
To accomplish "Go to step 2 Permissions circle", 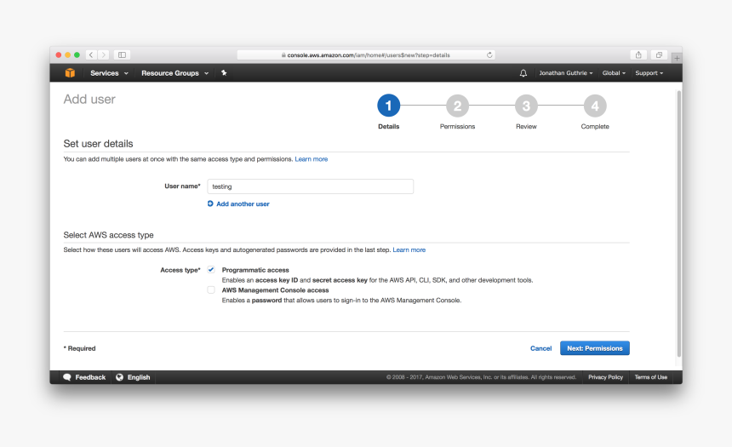I will click(458, 106).
